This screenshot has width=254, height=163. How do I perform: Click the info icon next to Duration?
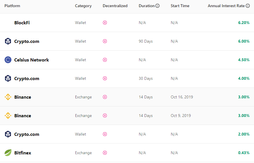click(157, 6)
